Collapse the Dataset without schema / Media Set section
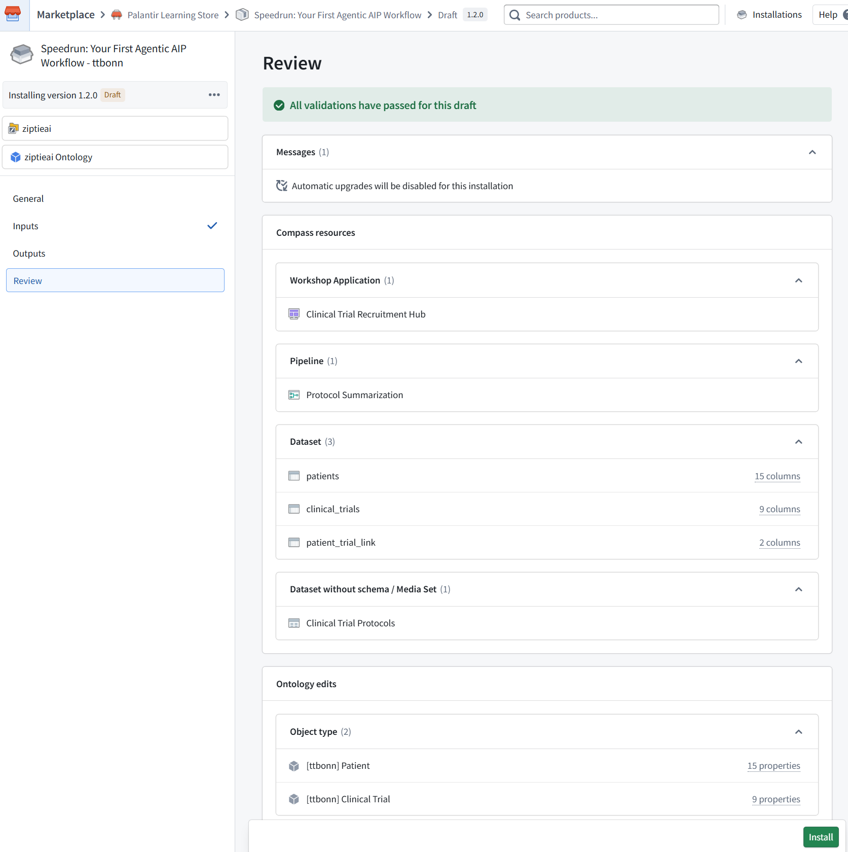 tap(798, 589)
